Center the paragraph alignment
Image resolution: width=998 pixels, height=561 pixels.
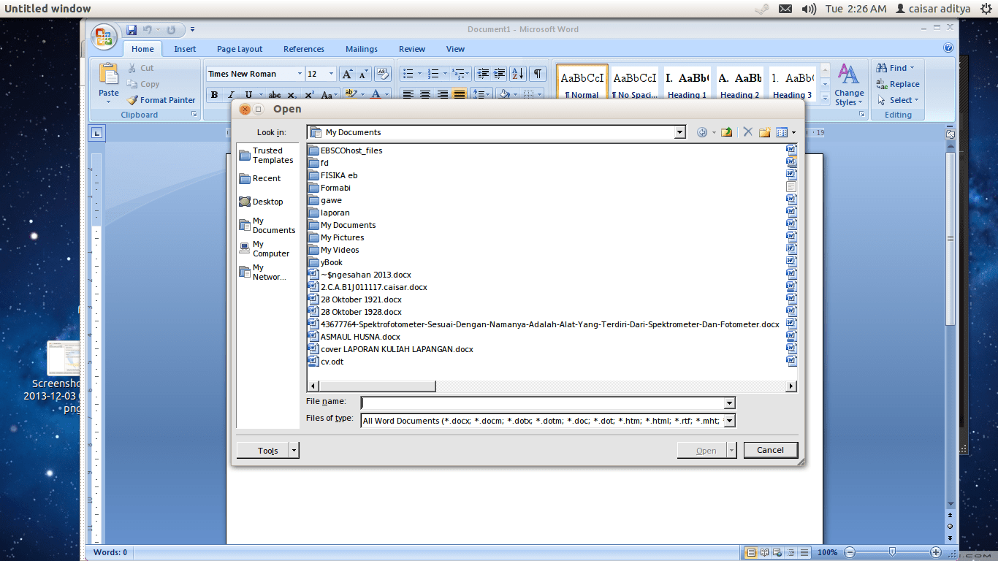[x=425, y=94]
